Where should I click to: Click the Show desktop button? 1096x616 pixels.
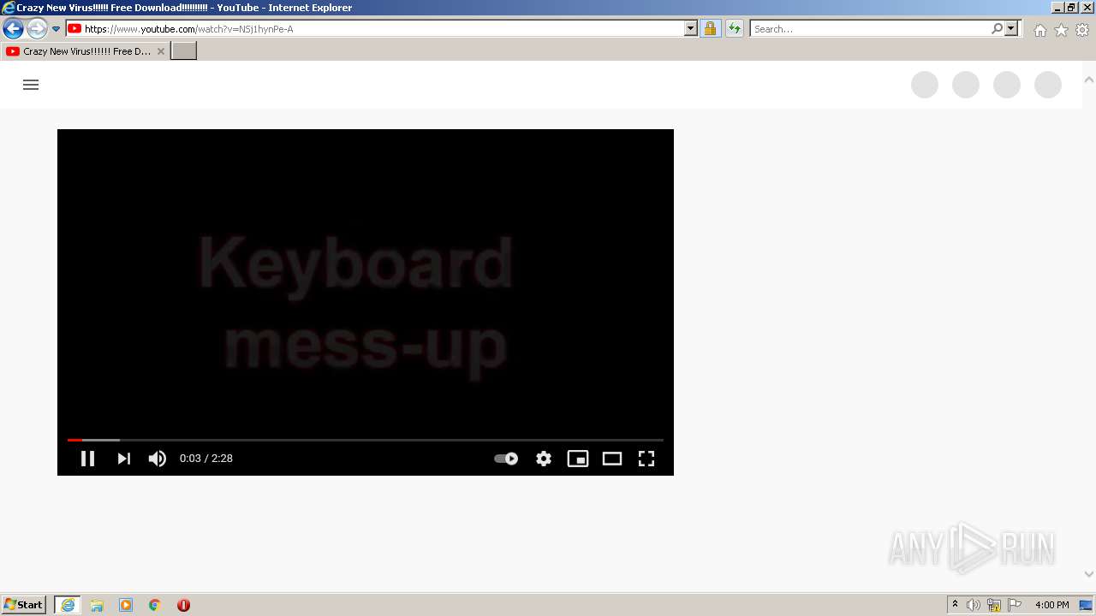click(x=1087, y=605)
